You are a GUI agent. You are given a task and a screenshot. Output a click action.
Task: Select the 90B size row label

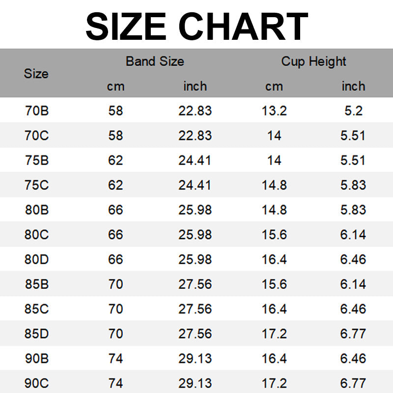37,358
